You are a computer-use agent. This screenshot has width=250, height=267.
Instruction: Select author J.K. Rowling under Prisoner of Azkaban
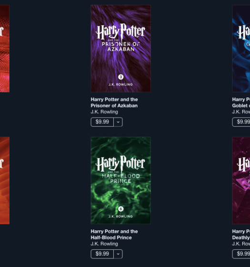click(104, 112)
